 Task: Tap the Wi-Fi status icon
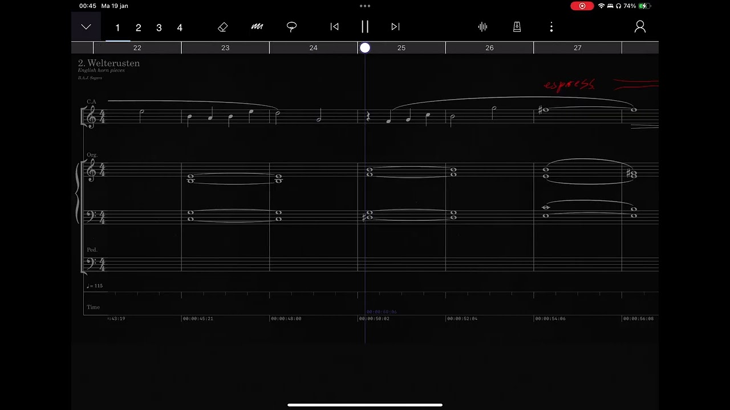[601, 6]
